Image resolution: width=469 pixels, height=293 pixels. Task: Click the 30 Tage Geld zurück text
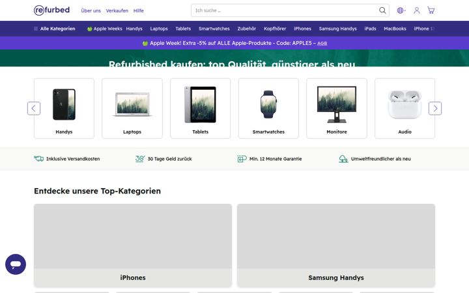tap(169, 159)
